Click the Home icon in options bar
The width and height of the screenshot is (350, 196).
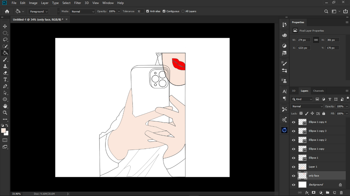(x=7, y=11)
